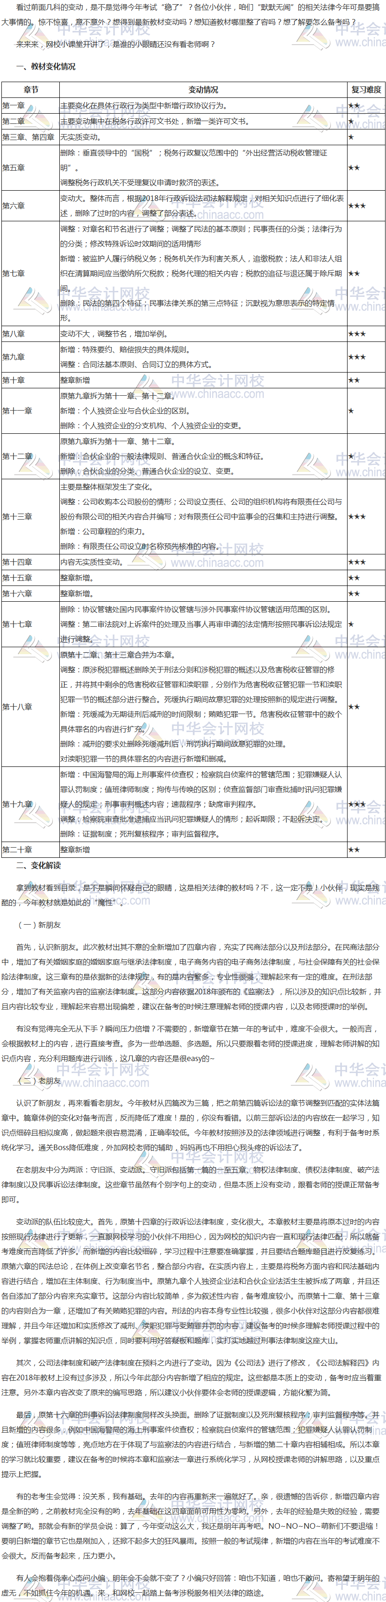Click the paragraph starting "有人会抱着侥幸心态问小编"

click(190, 1585)
